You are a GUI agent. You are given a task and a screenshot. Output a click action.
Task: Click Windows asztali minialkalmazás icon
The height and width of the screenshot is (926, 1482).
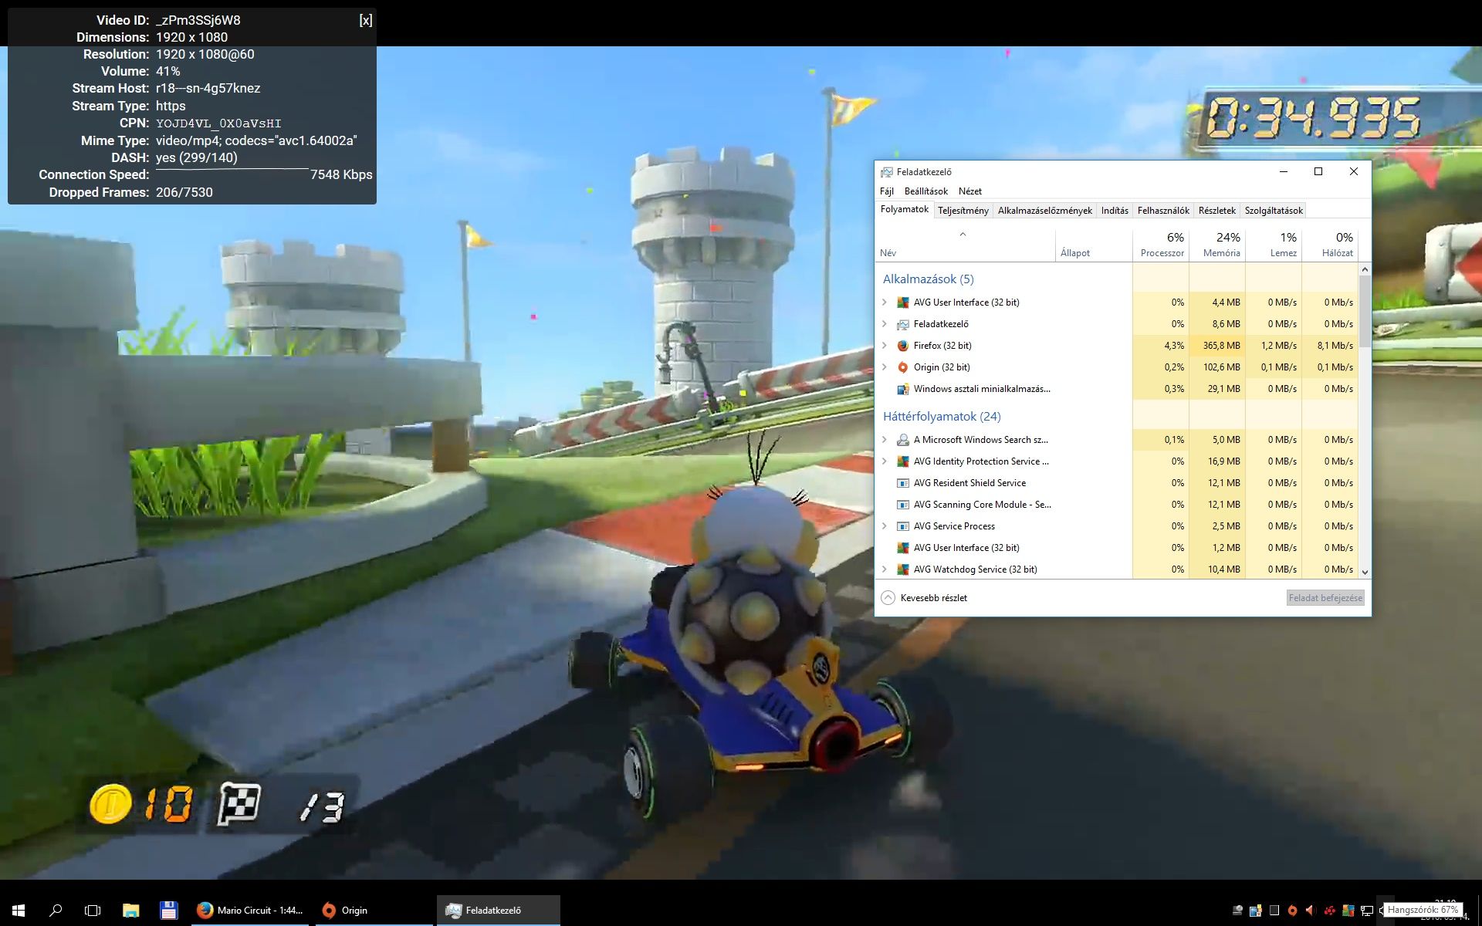tap(902, 389)
